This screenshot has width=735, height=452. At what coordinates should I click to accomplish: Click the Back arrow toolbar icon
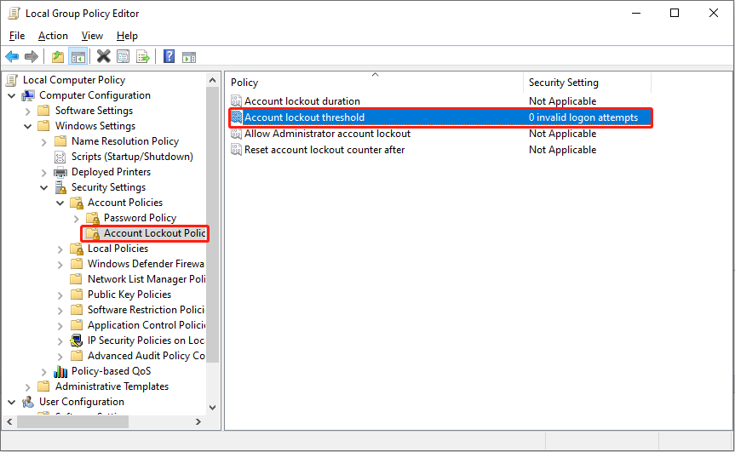pyautogui.click(x=12, y=57)
